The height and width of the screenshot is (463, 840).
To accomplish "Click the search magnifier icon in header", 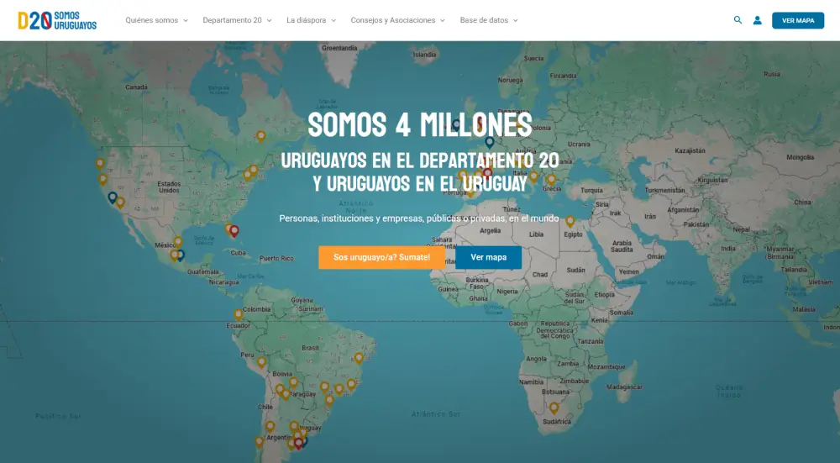I will [738, 20].
